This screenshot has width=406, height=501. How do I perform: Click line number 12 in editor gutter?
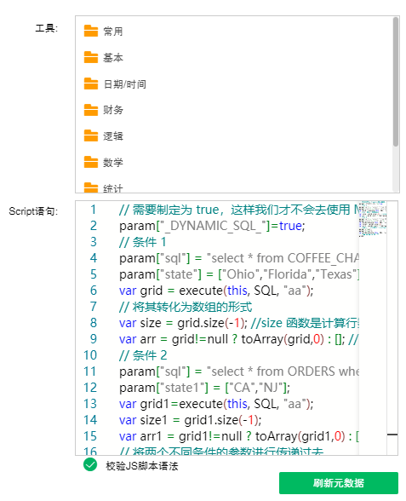(90, 388)
